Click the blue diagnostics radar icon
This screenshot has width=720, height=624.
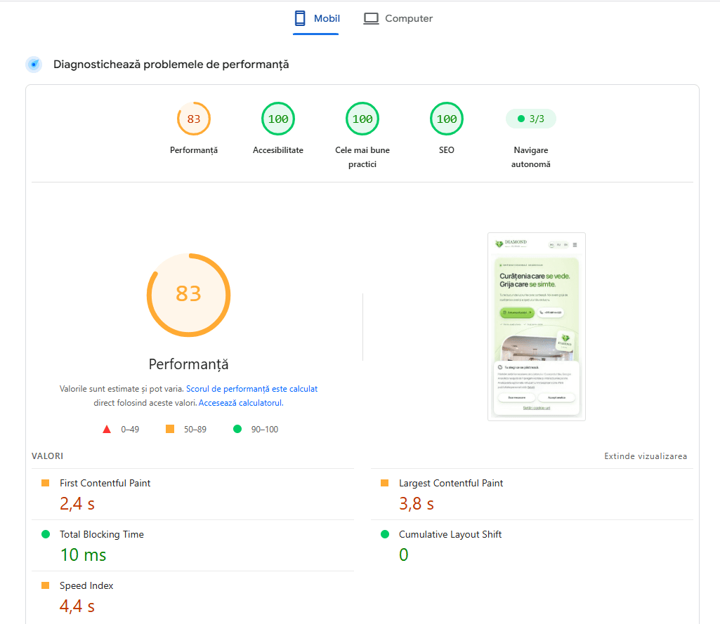click(x=34, y=65)
